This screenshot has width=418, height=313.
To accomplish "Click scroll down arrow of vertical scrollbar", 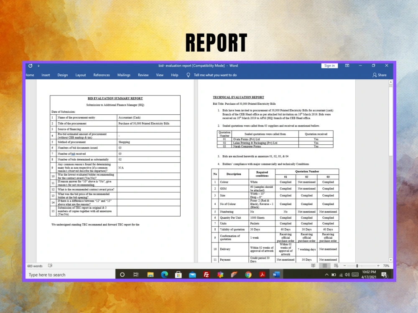I will pyautogui.click(x=390, y=260).
